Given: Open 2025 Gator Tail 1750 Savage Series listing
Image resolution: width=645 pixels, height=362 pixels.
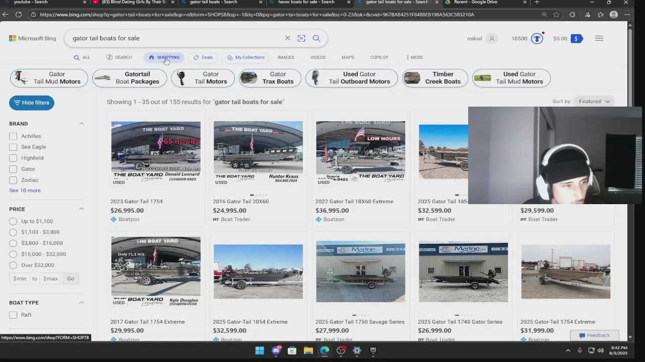Looking at the screenshot, I should [x=360, y=322].
